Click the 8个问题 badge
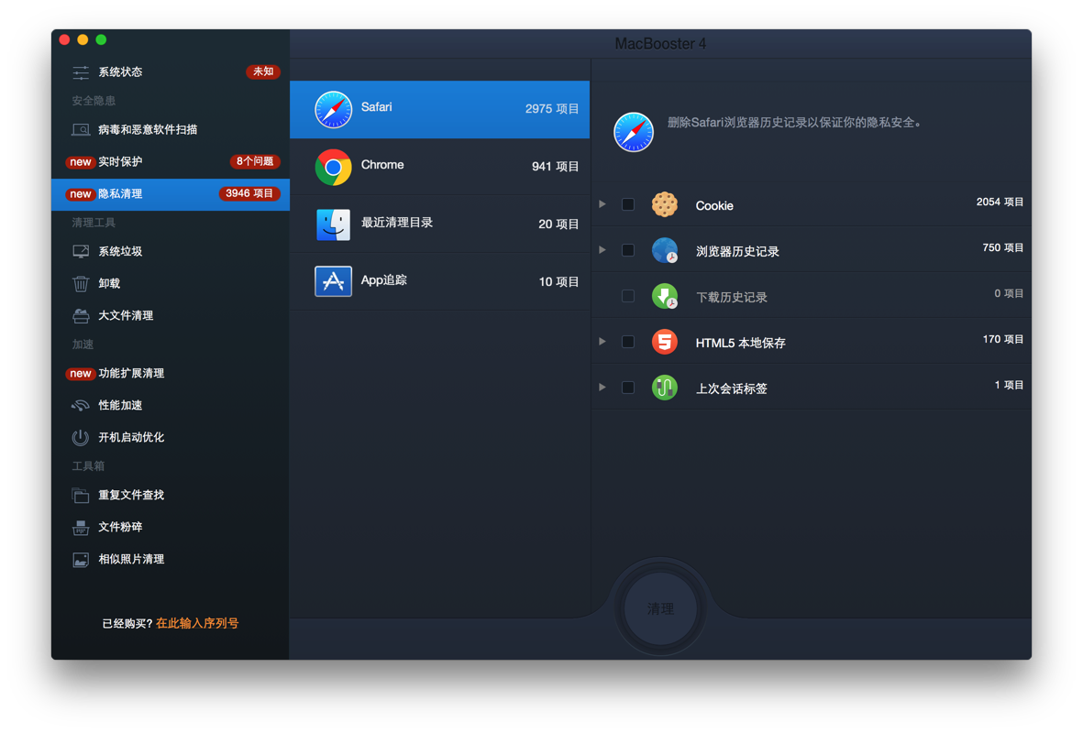 click(x=254, y=161)
